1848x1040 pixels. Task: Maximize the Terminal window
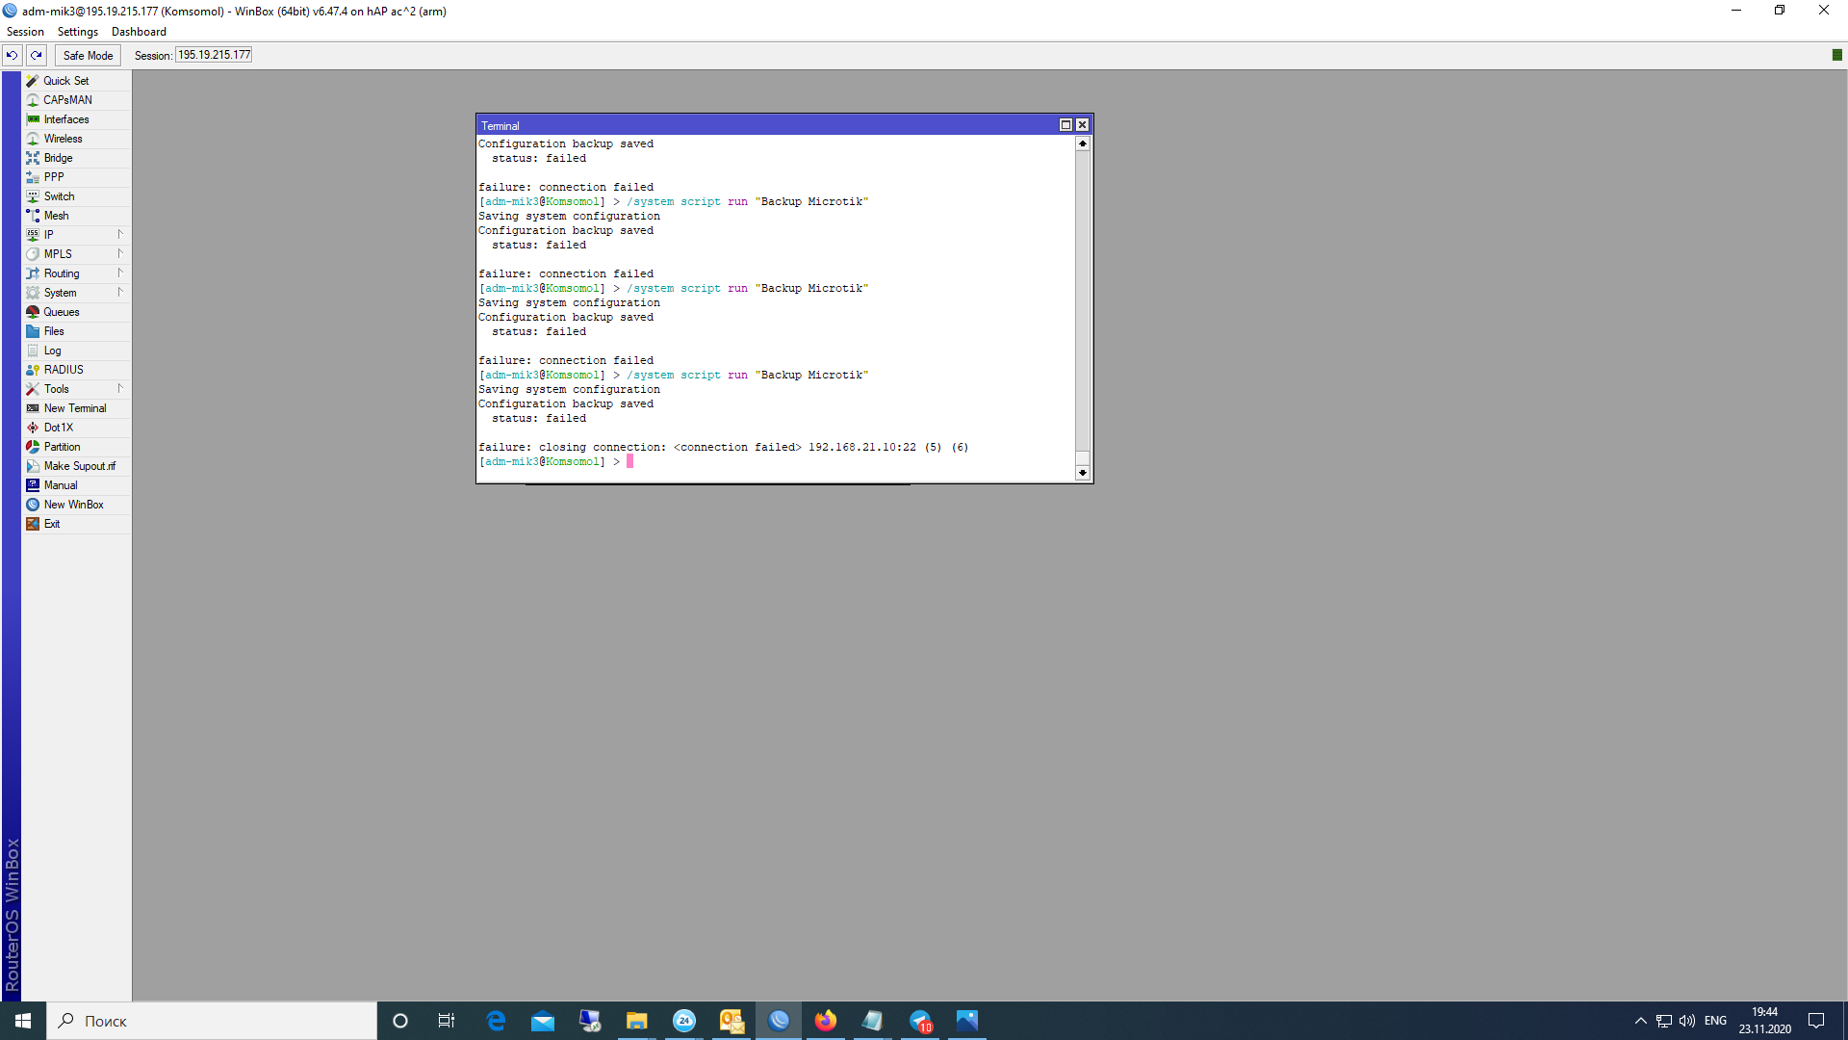(1065, 125)
